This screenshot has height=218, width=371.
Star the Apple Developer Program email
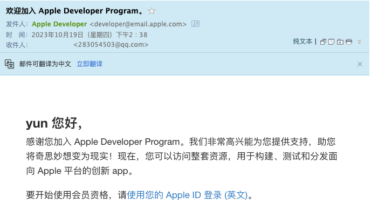152,11
